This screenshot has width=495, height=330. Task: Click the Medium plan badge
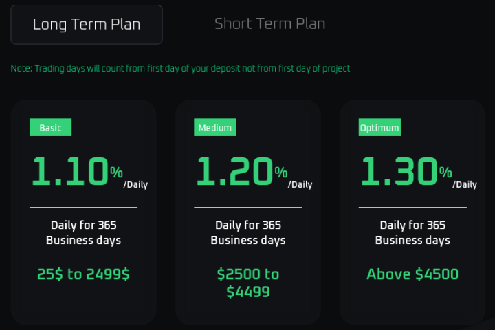pyautogui.click(x=214, y=128)
